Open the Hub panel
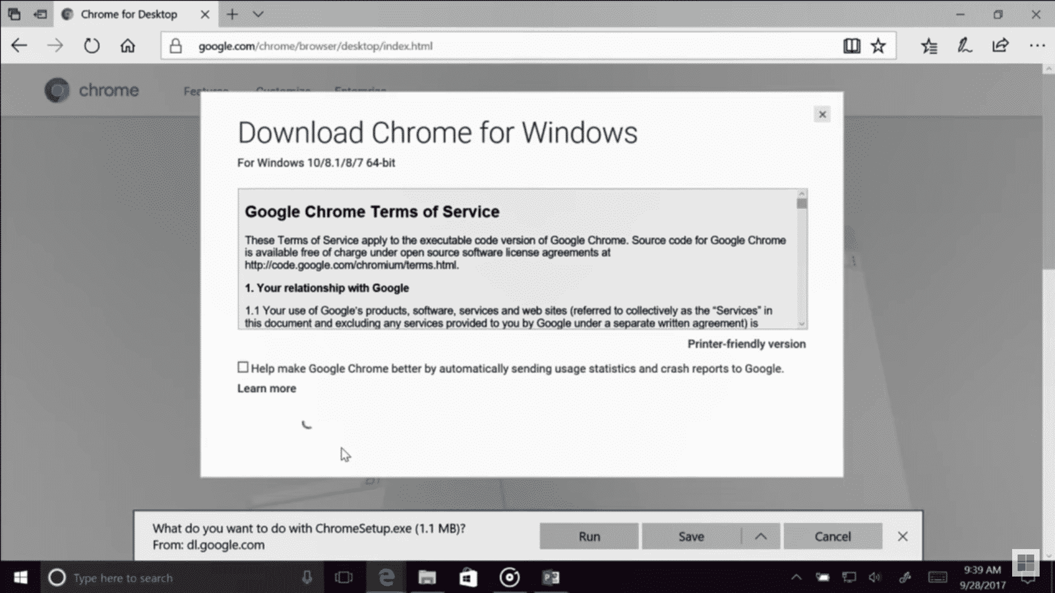The width and height of the screenshot is (1055, 593). tap(930, 45)
